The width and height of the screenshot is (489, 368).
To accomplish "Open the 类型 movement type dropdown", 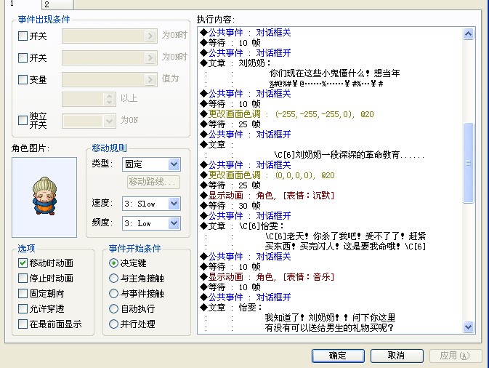I will coord(174,164).
